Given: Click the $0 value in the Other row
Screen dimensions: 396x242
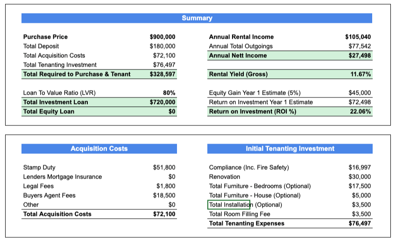Looking at the screenshot, I should coord(172,205).
